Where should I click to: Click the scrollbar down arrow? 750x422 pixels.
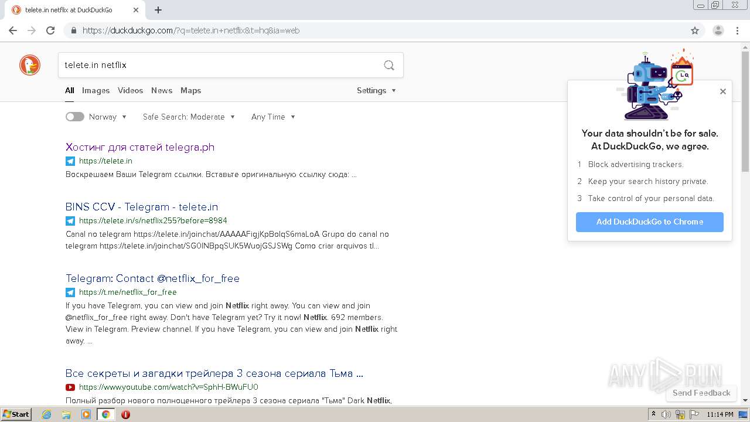pos(745,400)
